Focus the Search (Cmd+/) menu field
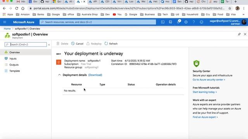Image resolution: width=248 pixels, height=139 pixels. pyautogui.click(x=26, y=45)
